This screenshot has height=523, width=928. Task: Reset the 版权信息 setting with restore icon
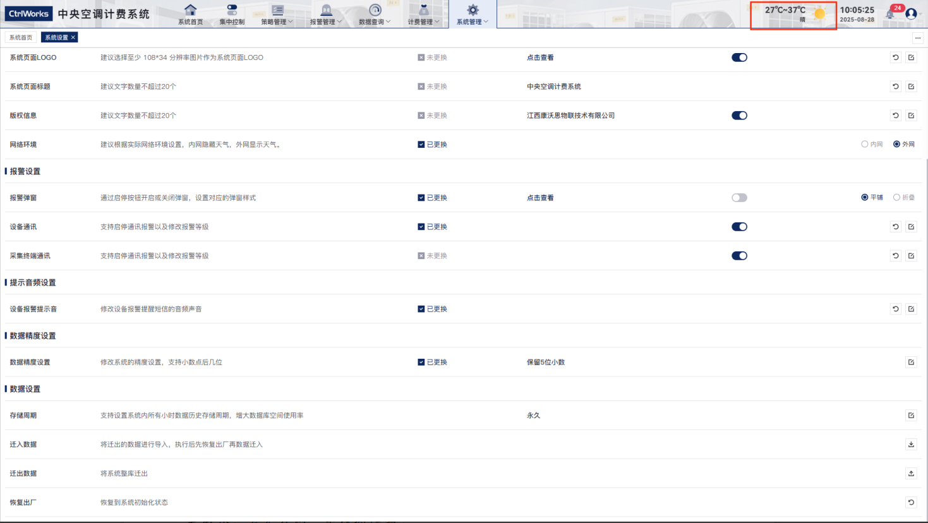896,116
